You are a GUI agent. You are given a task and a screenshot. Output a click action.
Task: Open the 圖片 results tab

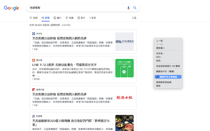click(x=57, y=18)
